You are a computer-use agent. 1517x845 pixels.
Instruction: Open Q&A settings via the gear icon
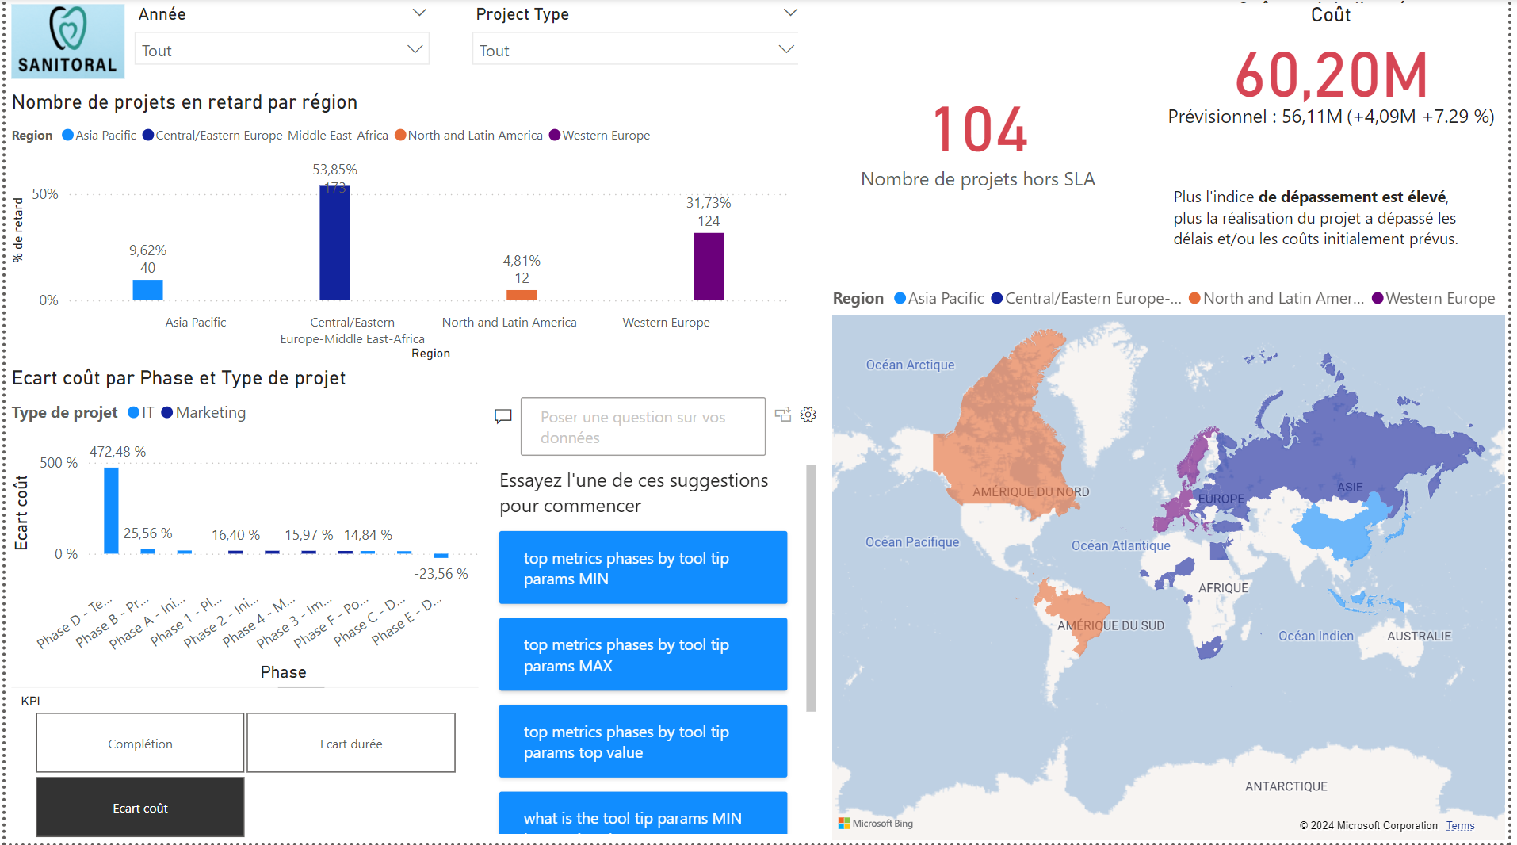pyautogui.click(x=808, y=415)
